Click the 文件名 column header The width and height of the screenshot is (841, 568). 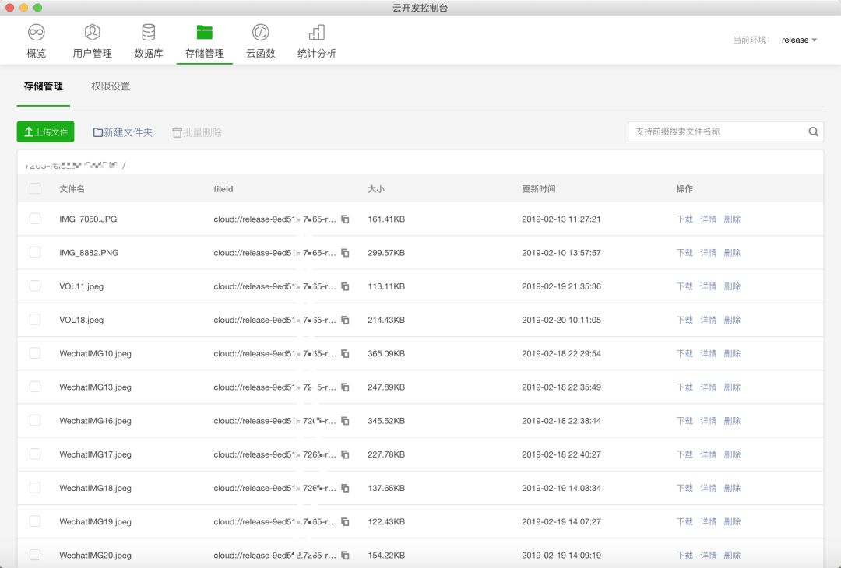[72, 189]
